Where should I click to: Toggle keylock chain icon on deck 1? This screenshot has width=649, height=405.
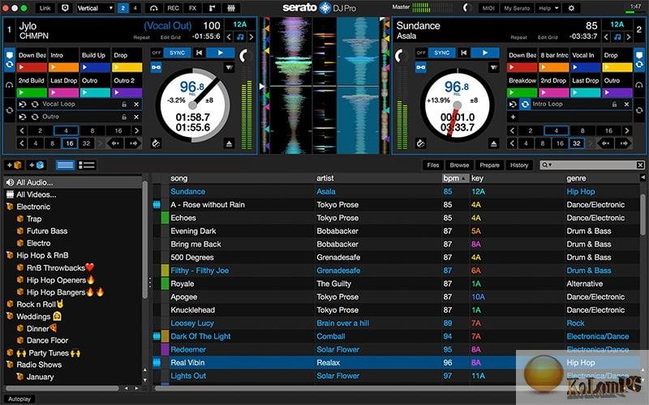[156, 67]
